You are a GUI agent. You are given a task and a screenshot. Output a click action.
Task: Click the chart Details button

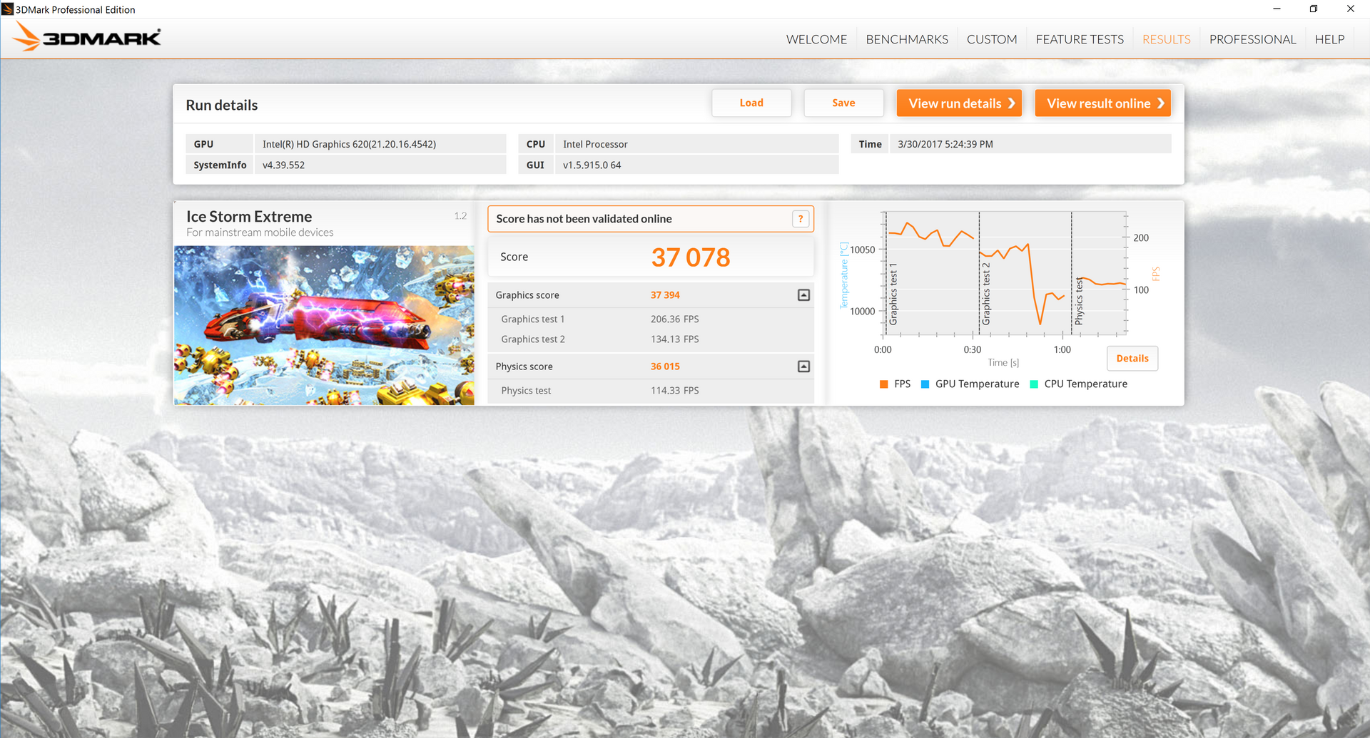1132,359
